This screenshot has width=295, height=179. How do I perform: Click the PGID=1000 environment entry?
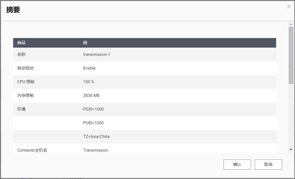[93, 109]
